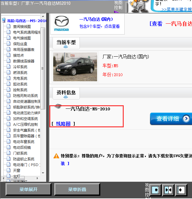Select 后车窗除霜器 tree entry
The image size is (192, 199).
pyautogui.click(x=27, y=136)
